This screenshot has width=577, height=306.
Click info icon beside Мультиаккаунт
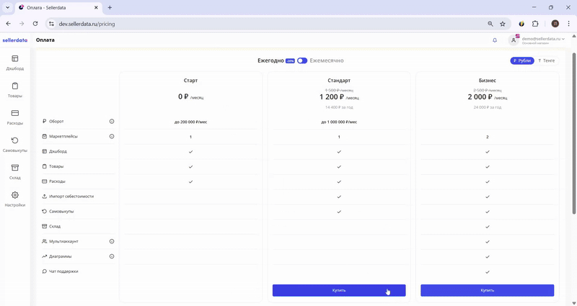pyautogui.click(x=112, y=241)
